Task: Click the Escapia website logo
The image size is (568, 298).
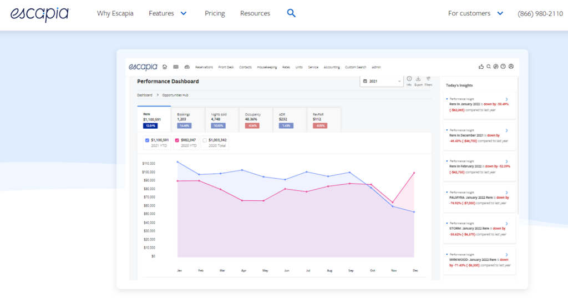Action: point(40,14)
